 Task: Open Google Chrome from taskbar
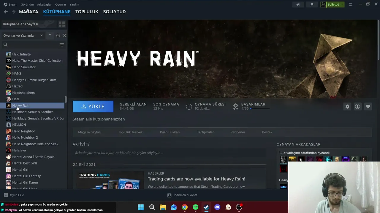click(185, 207)
